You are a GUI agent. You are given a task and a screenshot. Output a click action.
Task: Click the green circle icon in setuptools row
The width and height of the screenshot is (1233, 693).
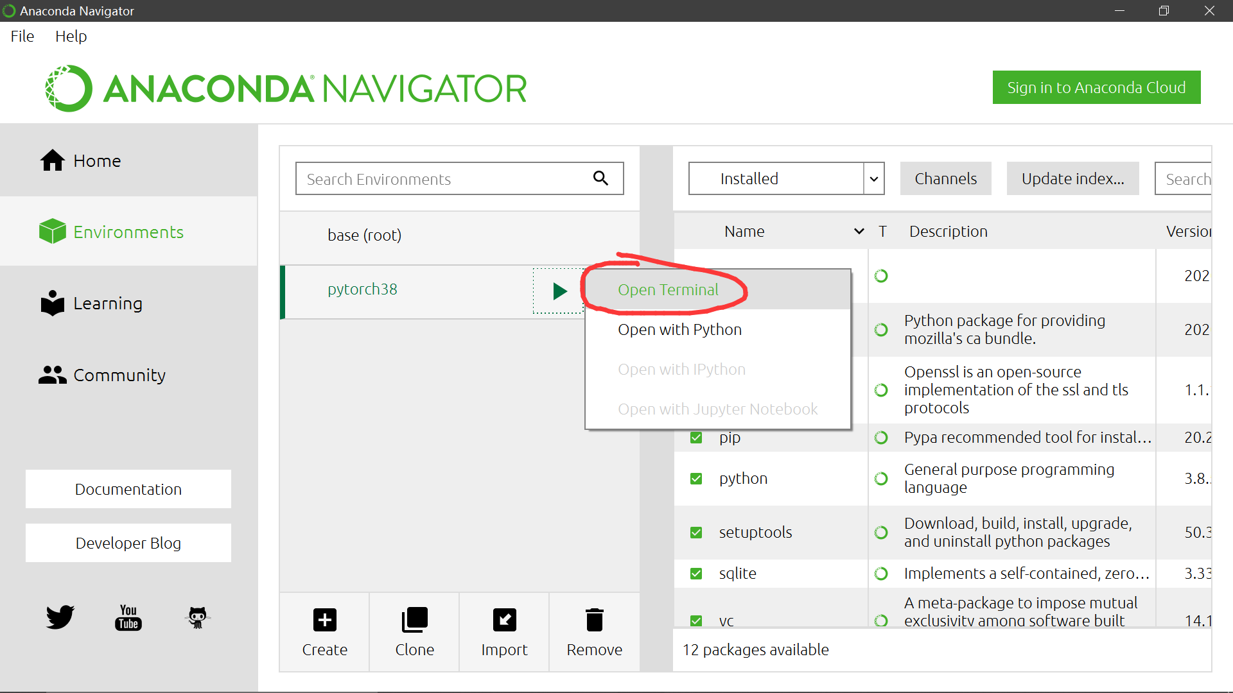(x=881, y=533)
